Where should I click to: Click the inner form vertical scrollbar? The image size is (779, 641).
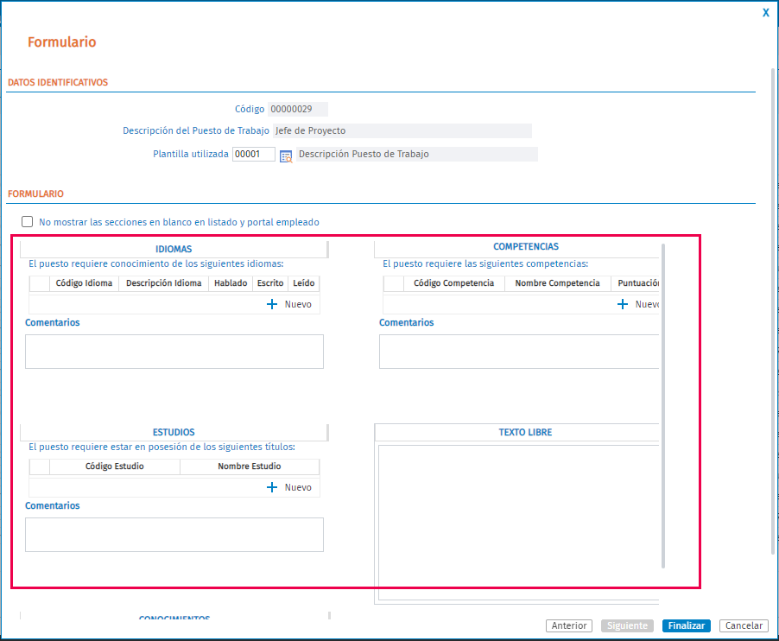pos(662,405)
